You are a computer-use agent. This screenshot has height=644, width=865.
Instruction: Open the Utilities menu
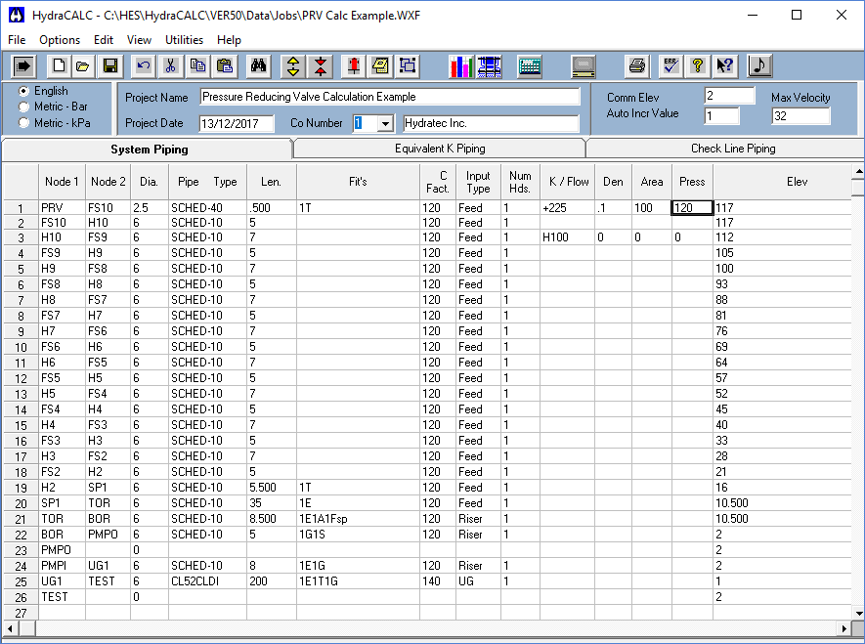click(x=185, y=40)
